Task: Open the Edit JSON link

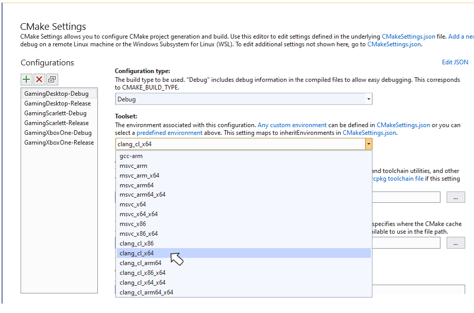Action: [x=455, y=62]
